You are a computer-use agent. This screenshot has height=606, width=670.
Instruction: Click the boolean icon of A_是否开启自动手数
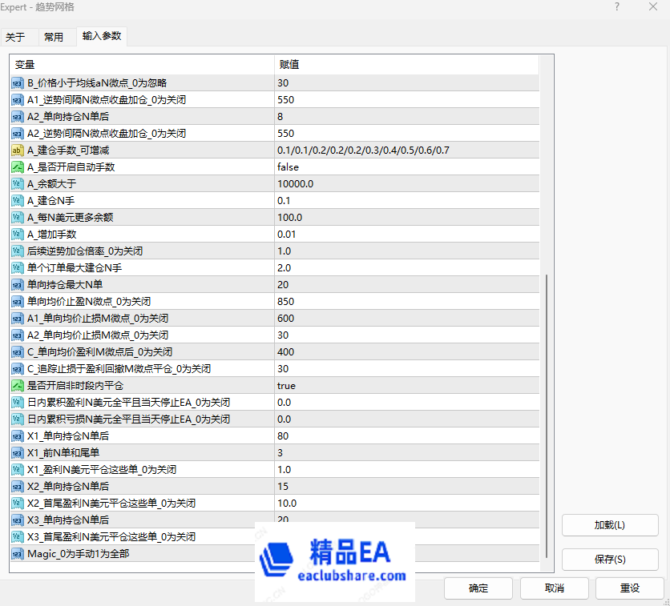coord(18,167)
